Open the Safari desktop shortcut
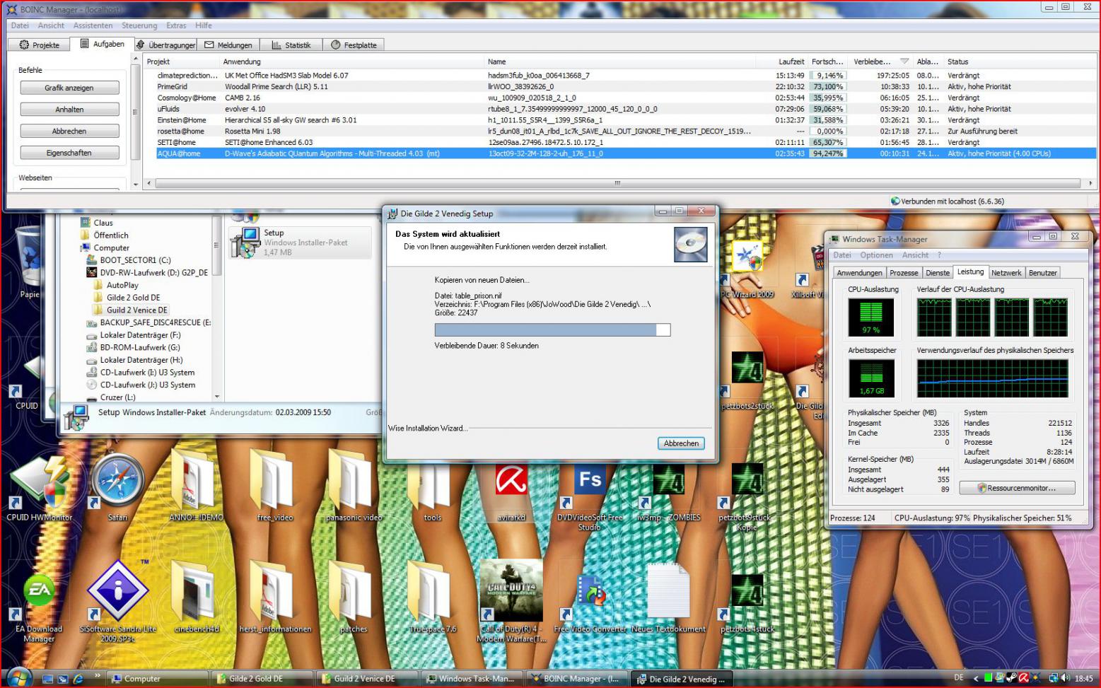 point(117,486)
